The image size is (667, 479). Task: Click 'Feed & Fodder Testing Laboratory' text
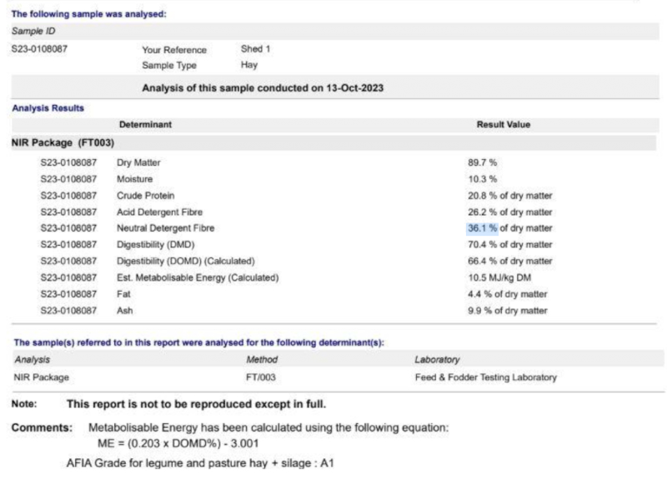(485, 377)
